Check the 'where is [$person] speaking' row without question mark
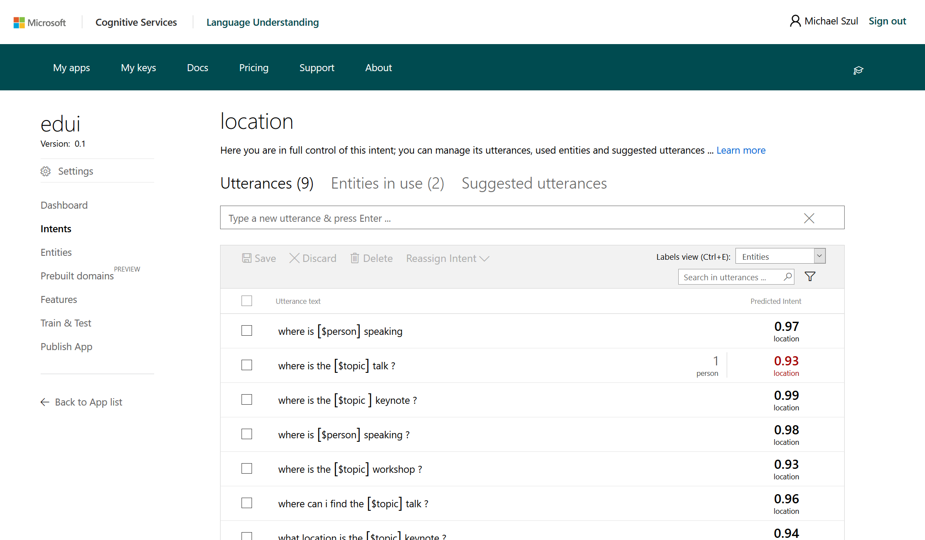This screenshot has width=925, height=540. pos(247,330)
